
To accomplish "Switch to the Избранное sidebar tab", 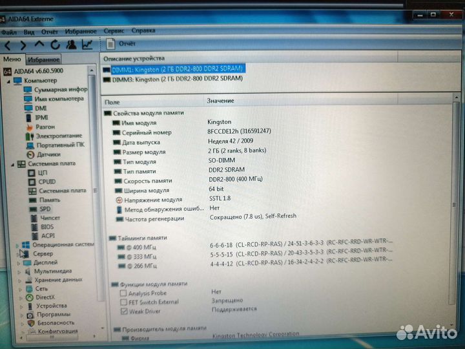I will point(44,59).
